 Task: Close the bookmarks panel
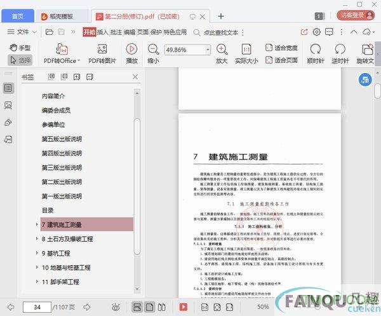tap(135, 77)
